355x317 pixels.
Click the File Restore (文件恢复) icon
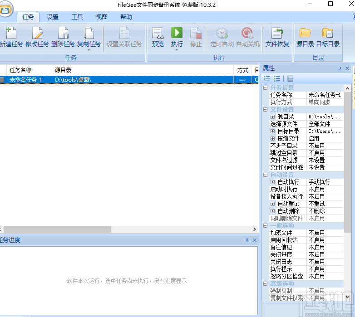pyautogui.click(x=277, y=33)
